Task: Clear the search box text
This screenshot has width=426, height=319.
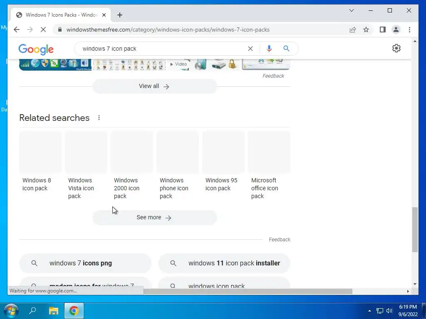Action: point(250,49)
